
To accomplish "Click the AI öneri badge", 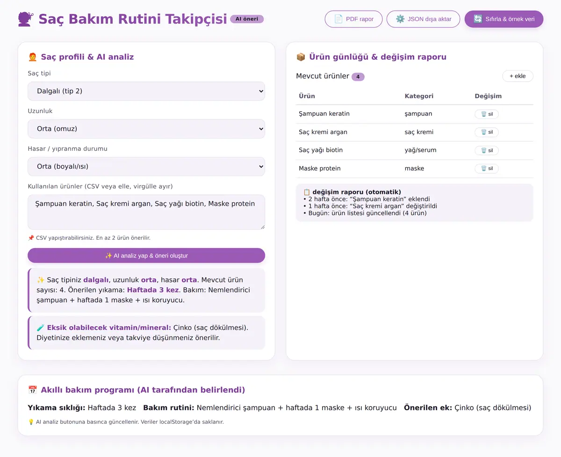I will point(247,19).
